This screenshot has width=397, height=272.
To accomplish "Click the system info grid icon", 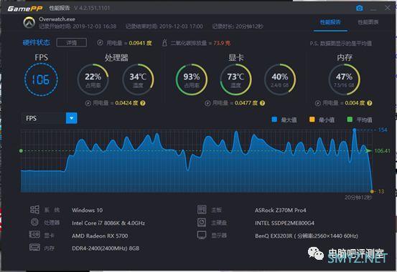I will pos(34,210).
